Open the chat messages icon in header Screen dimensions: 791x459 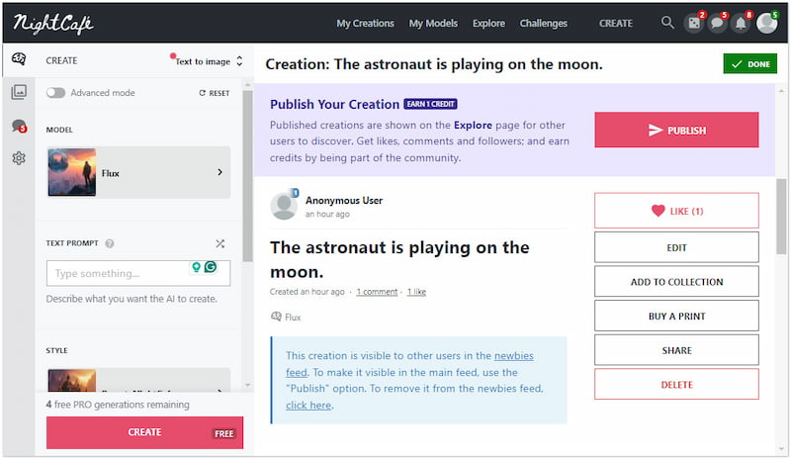point(717,23)
